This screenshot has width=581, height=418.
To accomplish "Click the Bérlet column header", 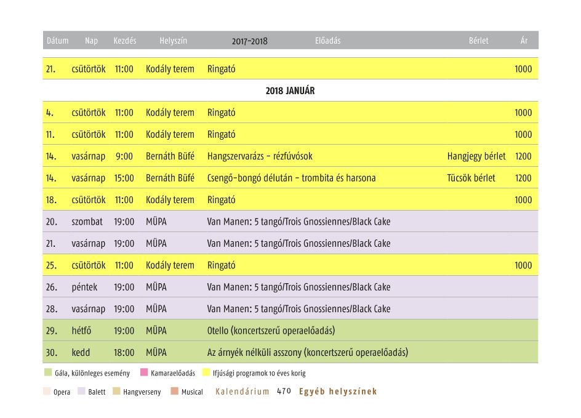I will coord(478,41).
